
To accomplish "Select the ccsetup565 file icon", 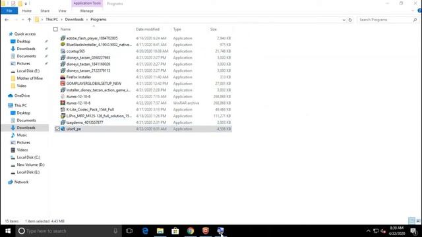I will point(63,51).
